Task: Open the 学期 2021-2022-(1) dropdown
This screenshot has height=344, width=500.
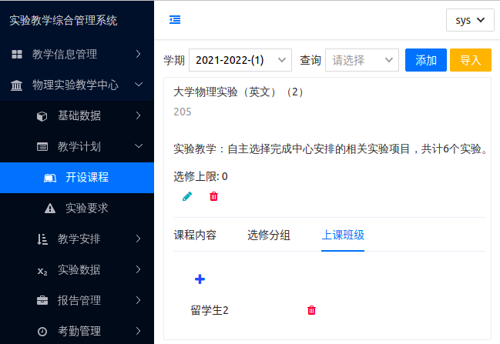Action: tap(240, 60)
